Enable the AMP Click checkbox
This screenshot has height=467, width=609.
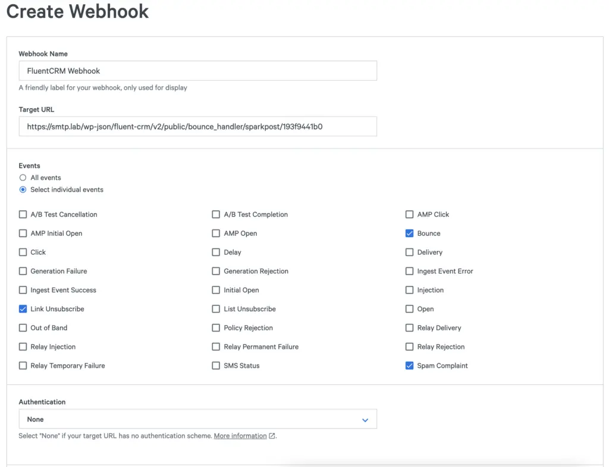[x=409, y=214]
